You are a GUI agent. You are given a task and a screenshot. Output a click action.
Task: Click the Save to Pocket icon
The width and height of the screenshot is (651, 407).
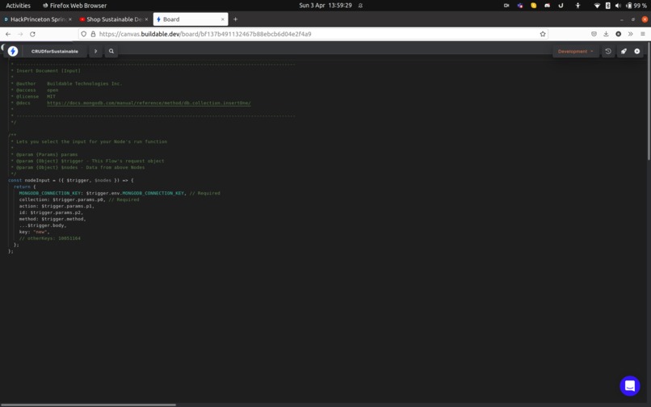point(594,34)
